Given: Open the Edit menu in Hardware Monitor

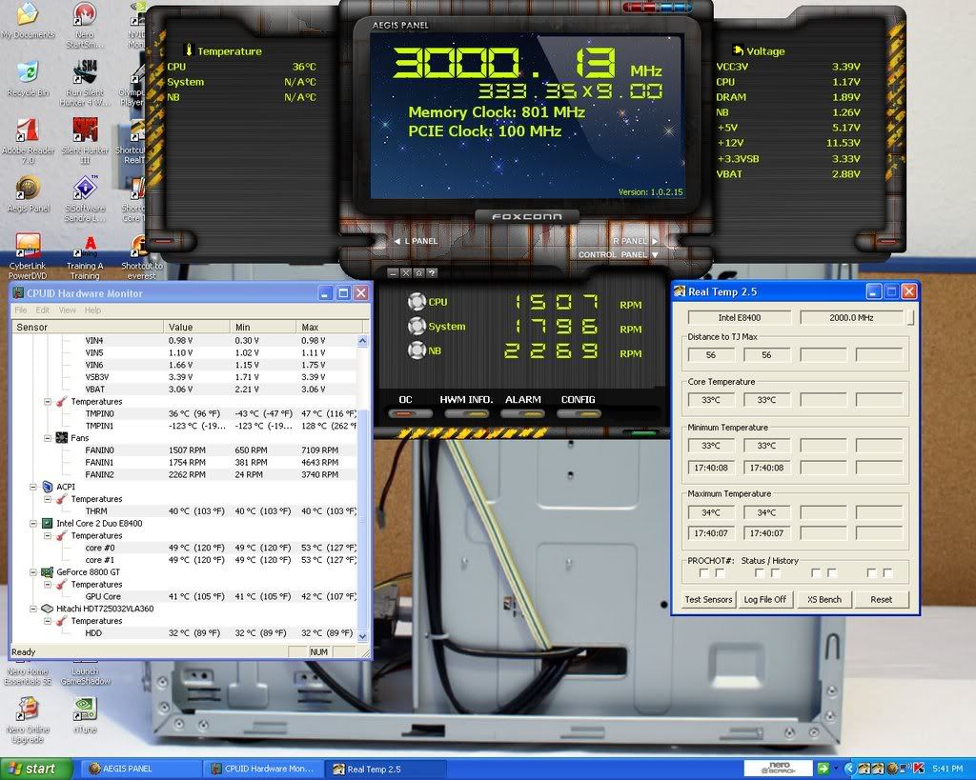Looking at the screenshot, I should point(42,310).
